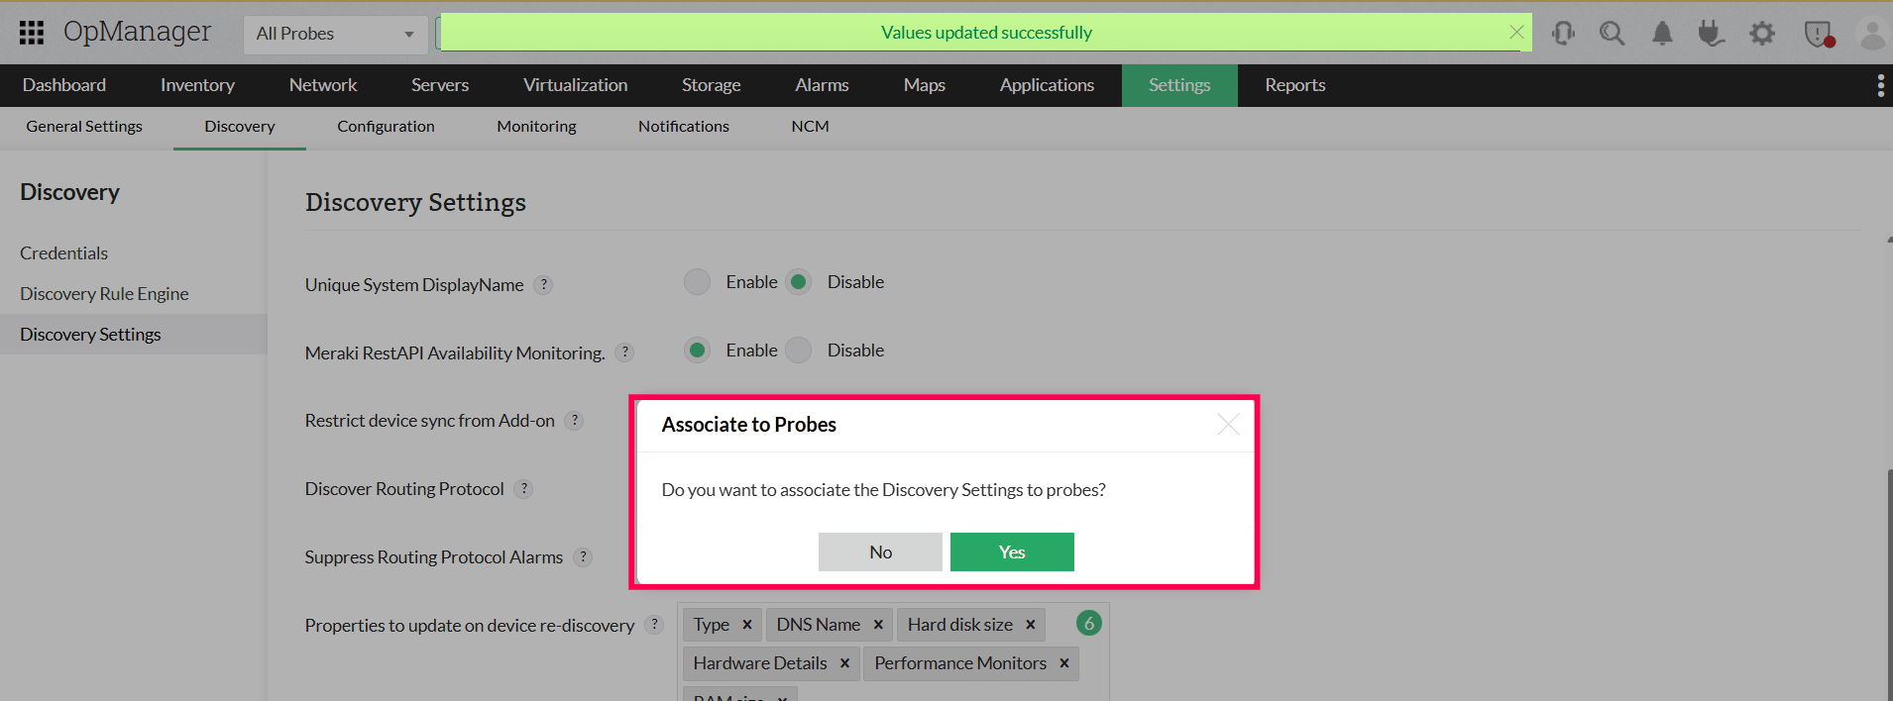This screenshot has width=1893, height=701.
Task: Switch to the Monitoring tab
Action: tap(536, 127)
